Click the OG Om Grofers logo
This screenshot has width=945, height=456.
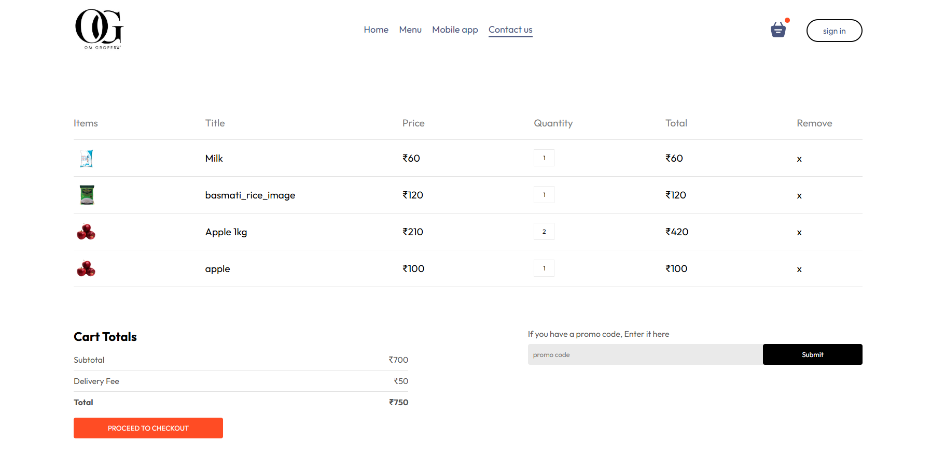point(99,29)
